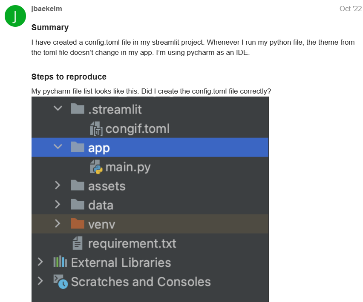The height and width of the screenshot is (302, 363).
Task: Expand the data folder
Action: click(x=58, y=205)
